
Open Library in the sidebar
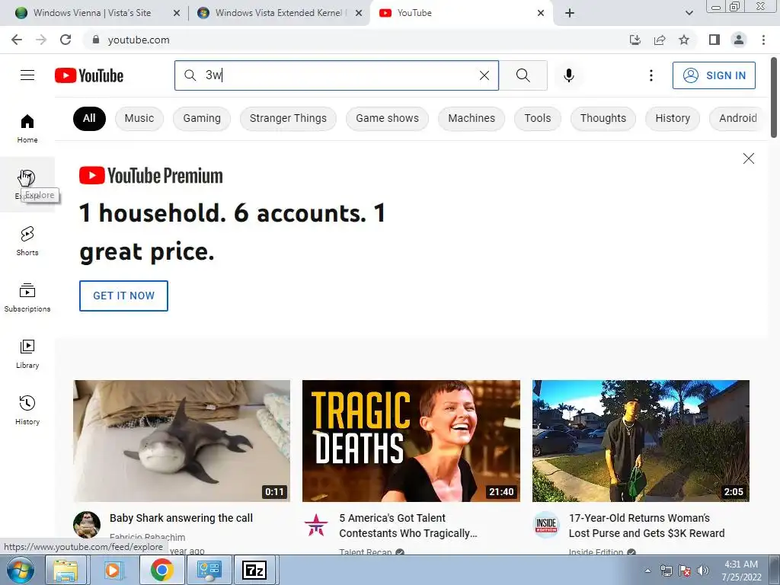pyautogui.click(x=27, y=353)
